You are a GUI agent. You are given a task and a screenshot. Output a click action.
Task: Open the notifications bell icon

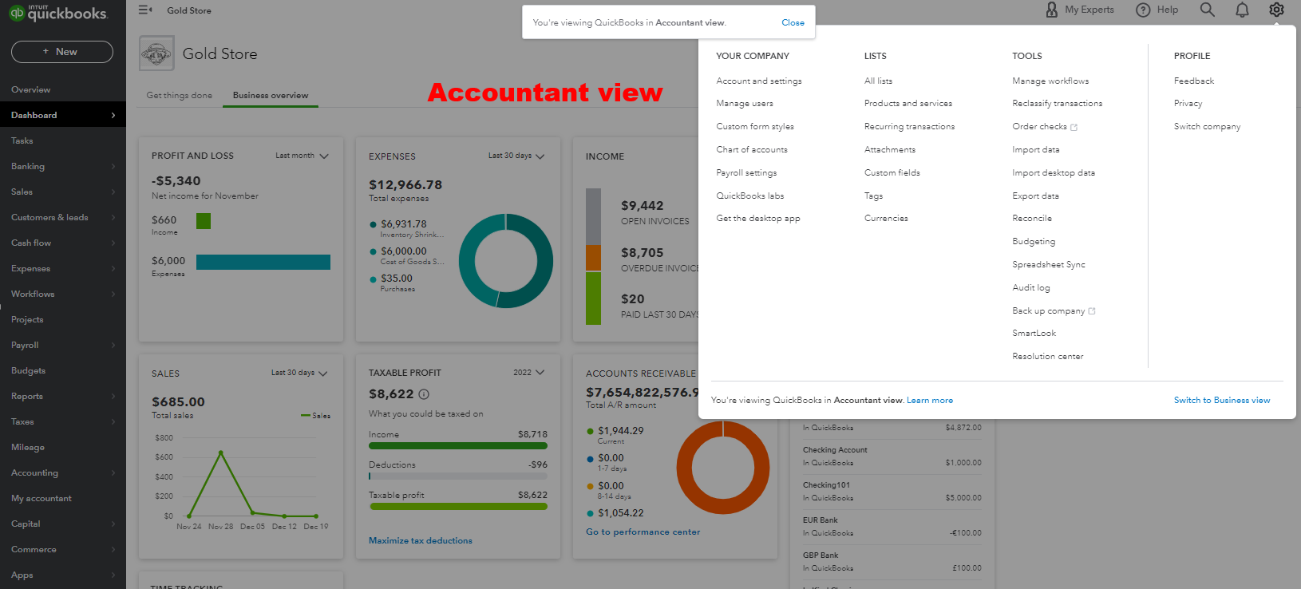tap(1242, 10)
